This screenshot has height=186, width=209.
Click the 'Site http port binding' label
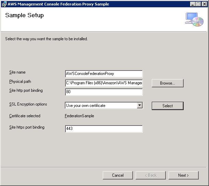(26, 90)
